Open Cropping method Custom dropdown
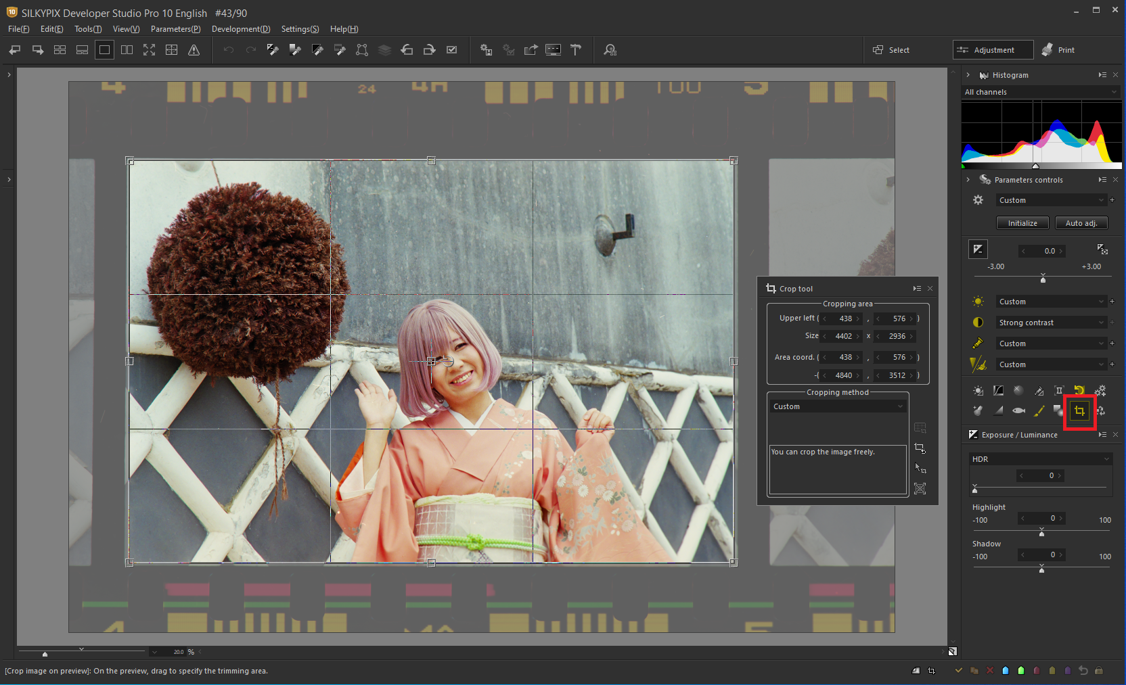 point(838,406)
